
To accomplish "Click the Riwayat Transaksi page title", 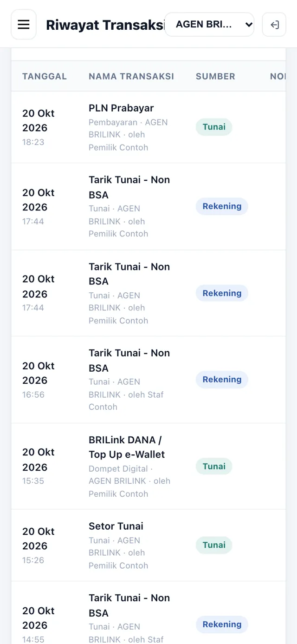I will [x=105, y=25].
